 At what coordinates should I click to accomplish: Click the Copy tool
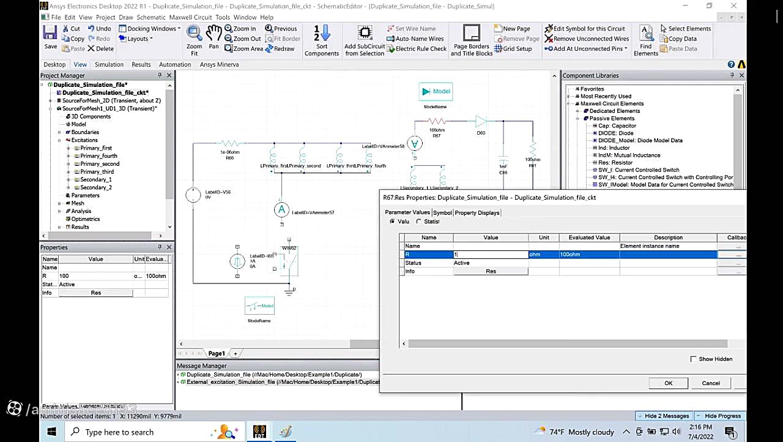pos(73,39)
